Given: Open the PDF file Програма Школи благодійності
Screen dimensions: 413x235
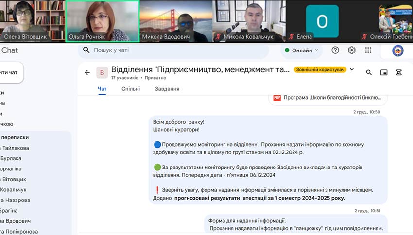Looking at the screenshot, I should [328, 97].
